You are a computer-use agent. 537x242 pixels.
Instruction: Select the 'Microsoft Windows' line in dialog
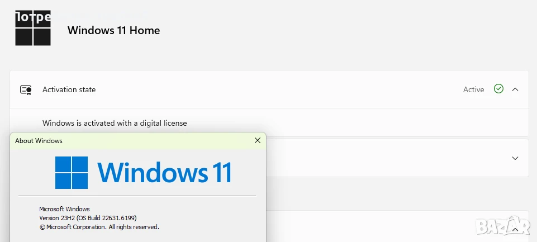pos(64,209)
